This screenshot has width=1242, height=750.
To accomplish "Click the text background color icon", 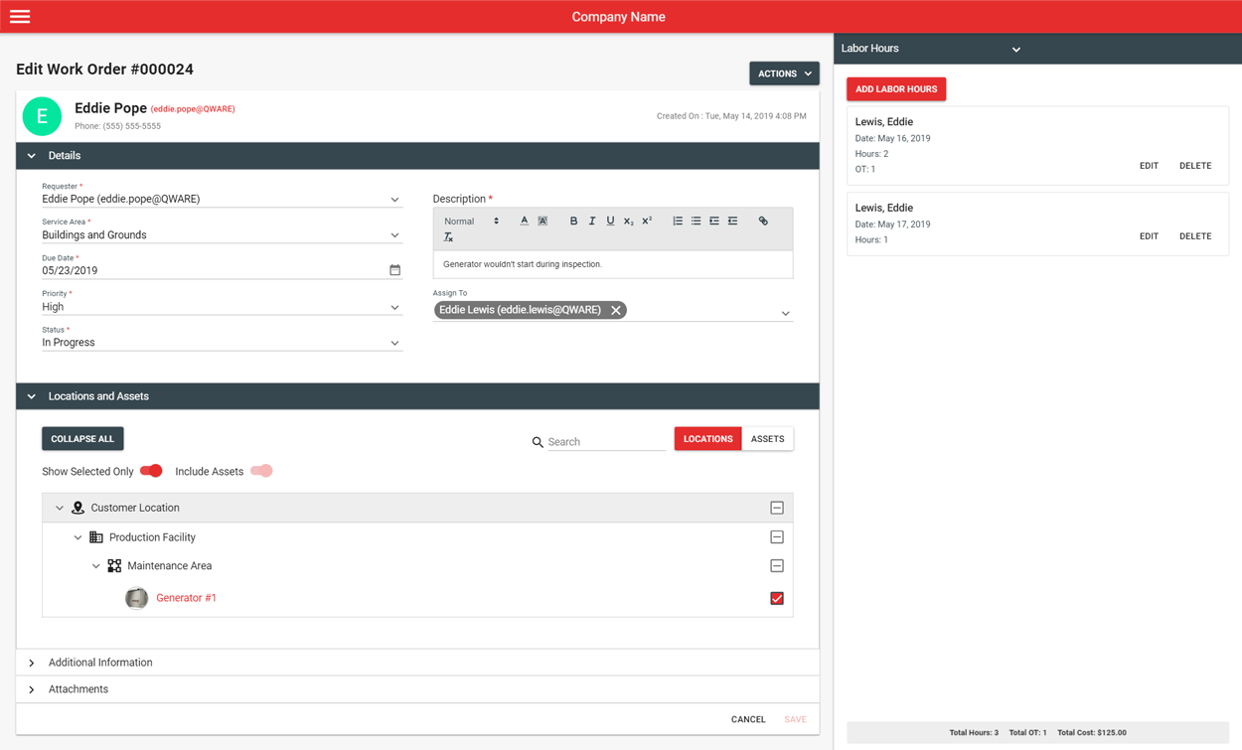I will coord(543,221).
